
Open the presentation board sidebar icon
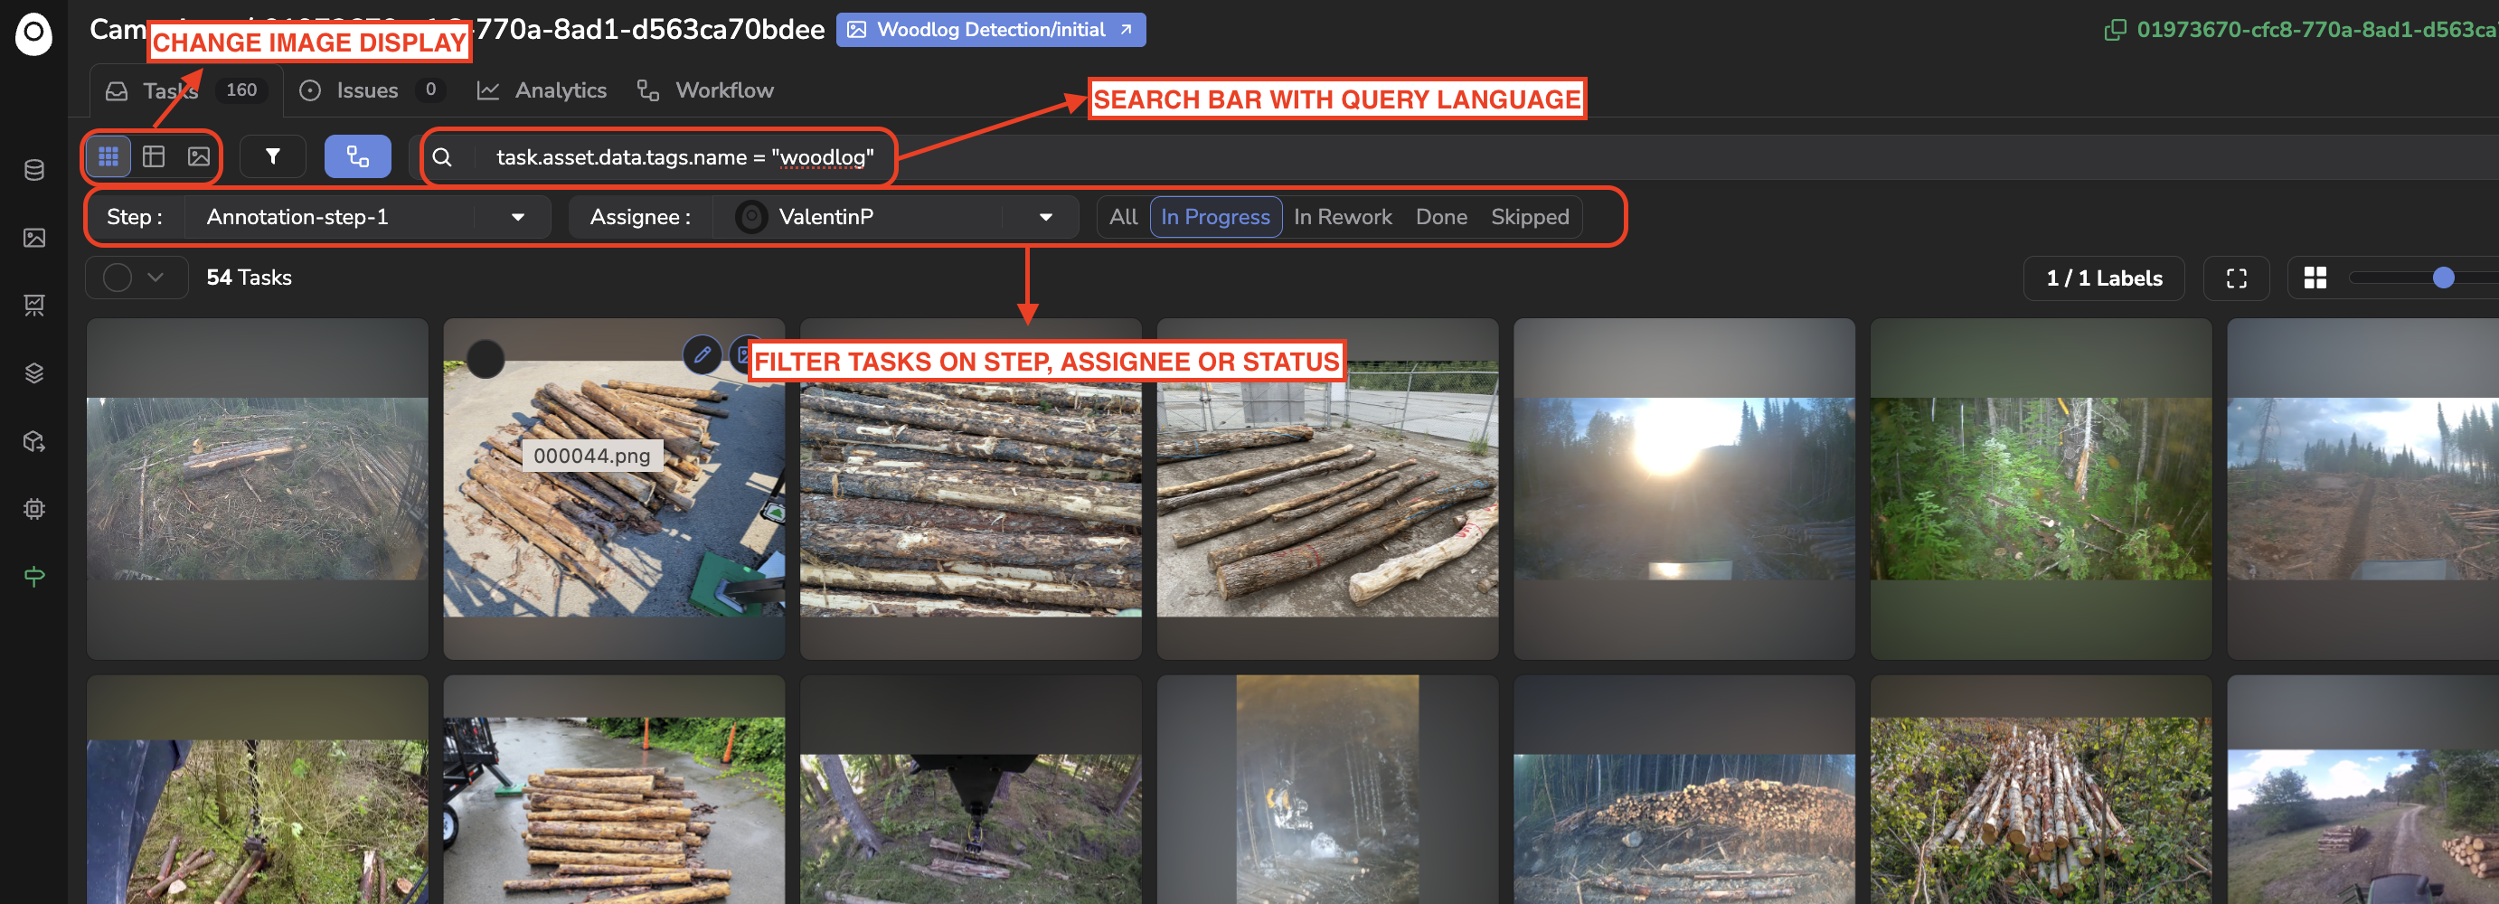34,306
